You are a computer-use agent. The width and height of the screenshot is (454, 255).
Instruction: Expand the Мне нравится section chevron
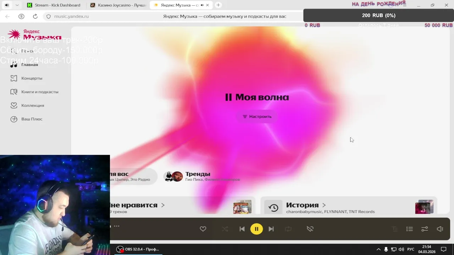pos(163,205)
